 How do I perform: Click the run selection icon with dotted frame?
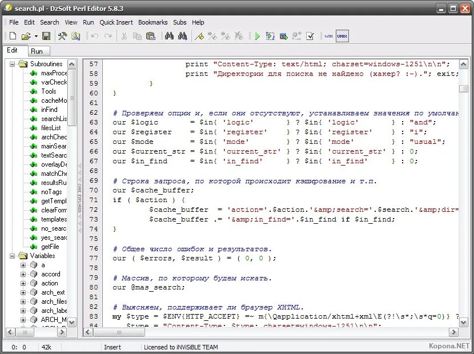click(x=270, y=37)
